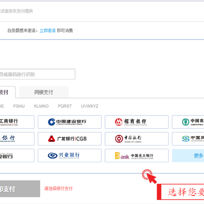Click 立即激活 link to activate Baitiao
This screenshot has width=204, height=204.
point(48,31)
